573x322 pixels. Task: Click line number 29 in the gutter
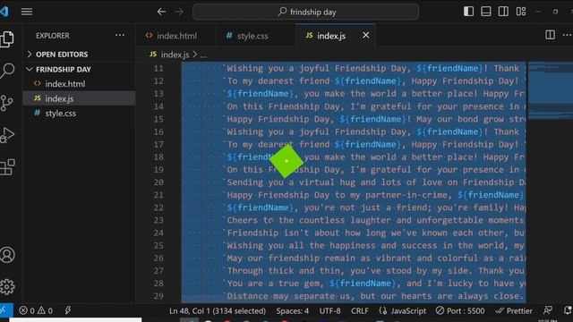(158, 296)
